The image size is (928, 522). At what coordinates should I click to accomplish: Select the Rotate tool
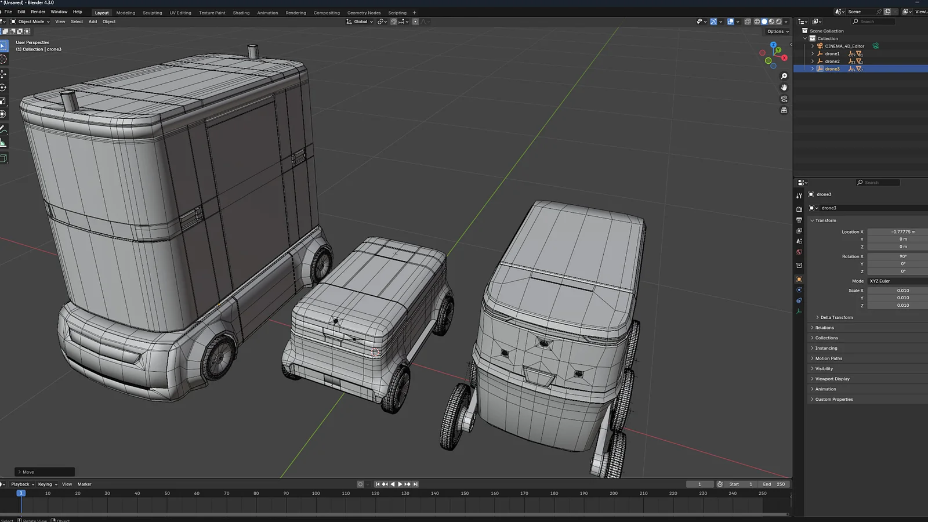click(3, 87)
